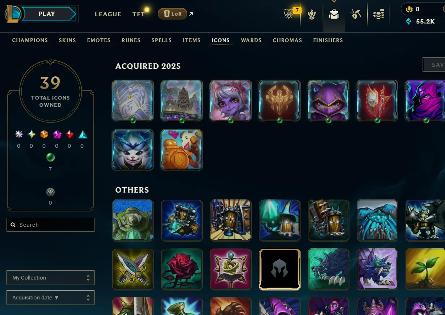This screenshot has height=315, width=445.
Task: Click the League of Legends logo icon
Action: (x=13, y=14)
